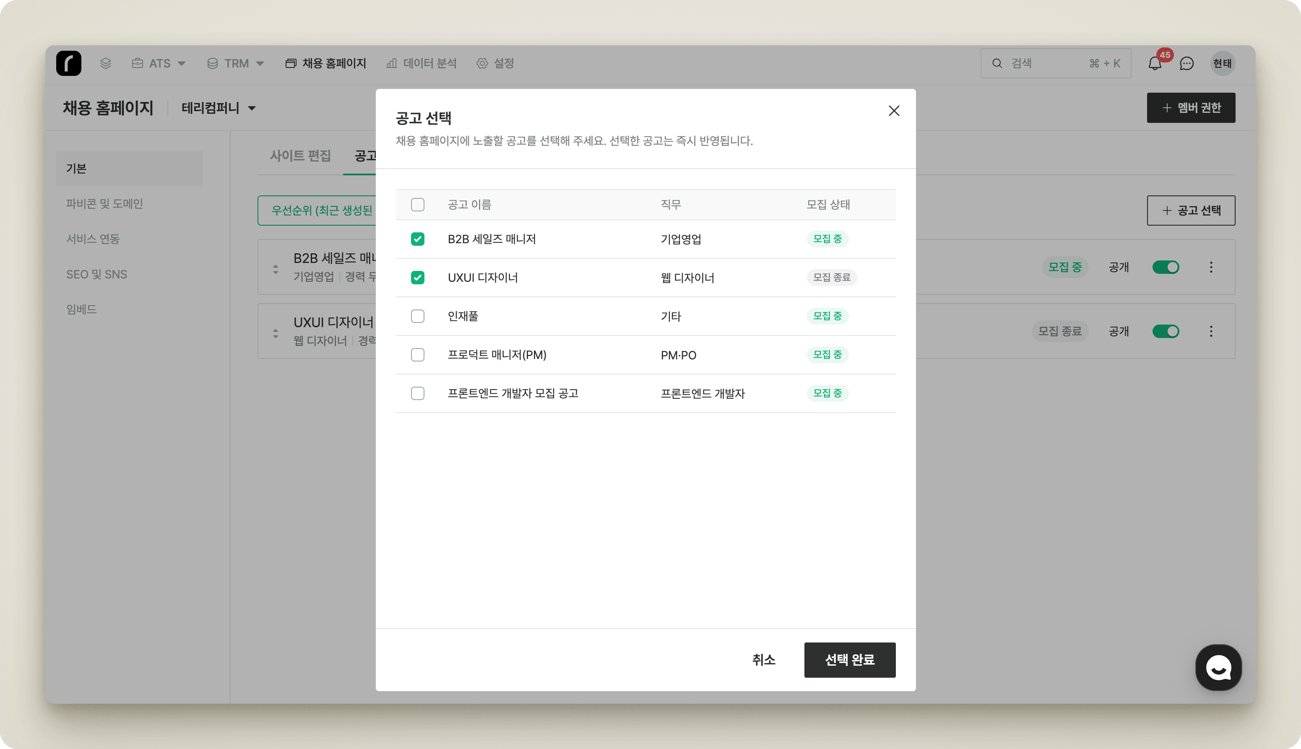Click the black app logo icon

click(68, 63)
